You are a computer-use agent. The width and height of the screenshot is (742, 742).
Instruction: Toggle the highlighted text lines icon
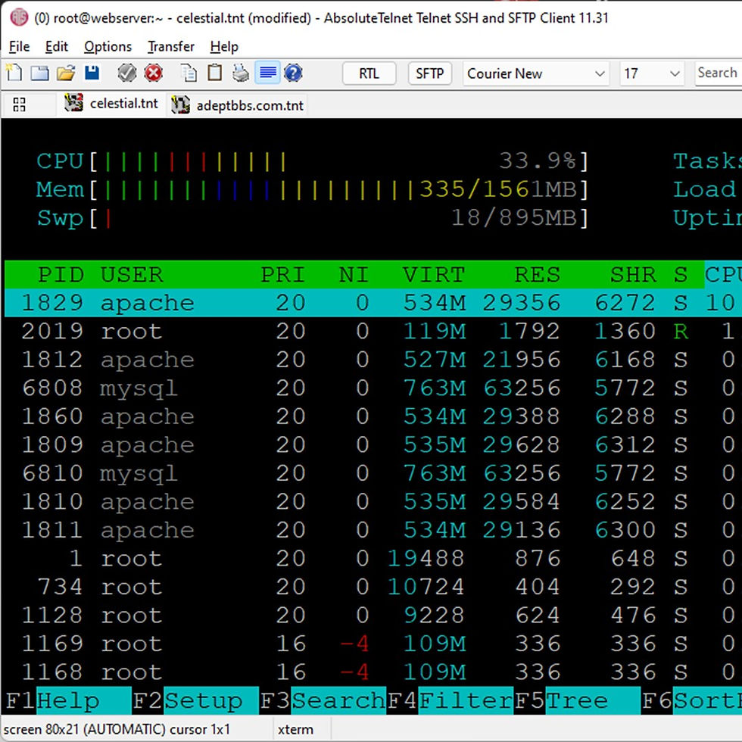pyautogui.click(x=267, y=73)
